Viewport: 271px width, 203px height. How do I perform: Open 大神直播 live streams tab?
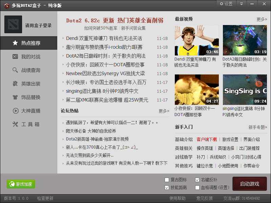[x=29, y=111]
